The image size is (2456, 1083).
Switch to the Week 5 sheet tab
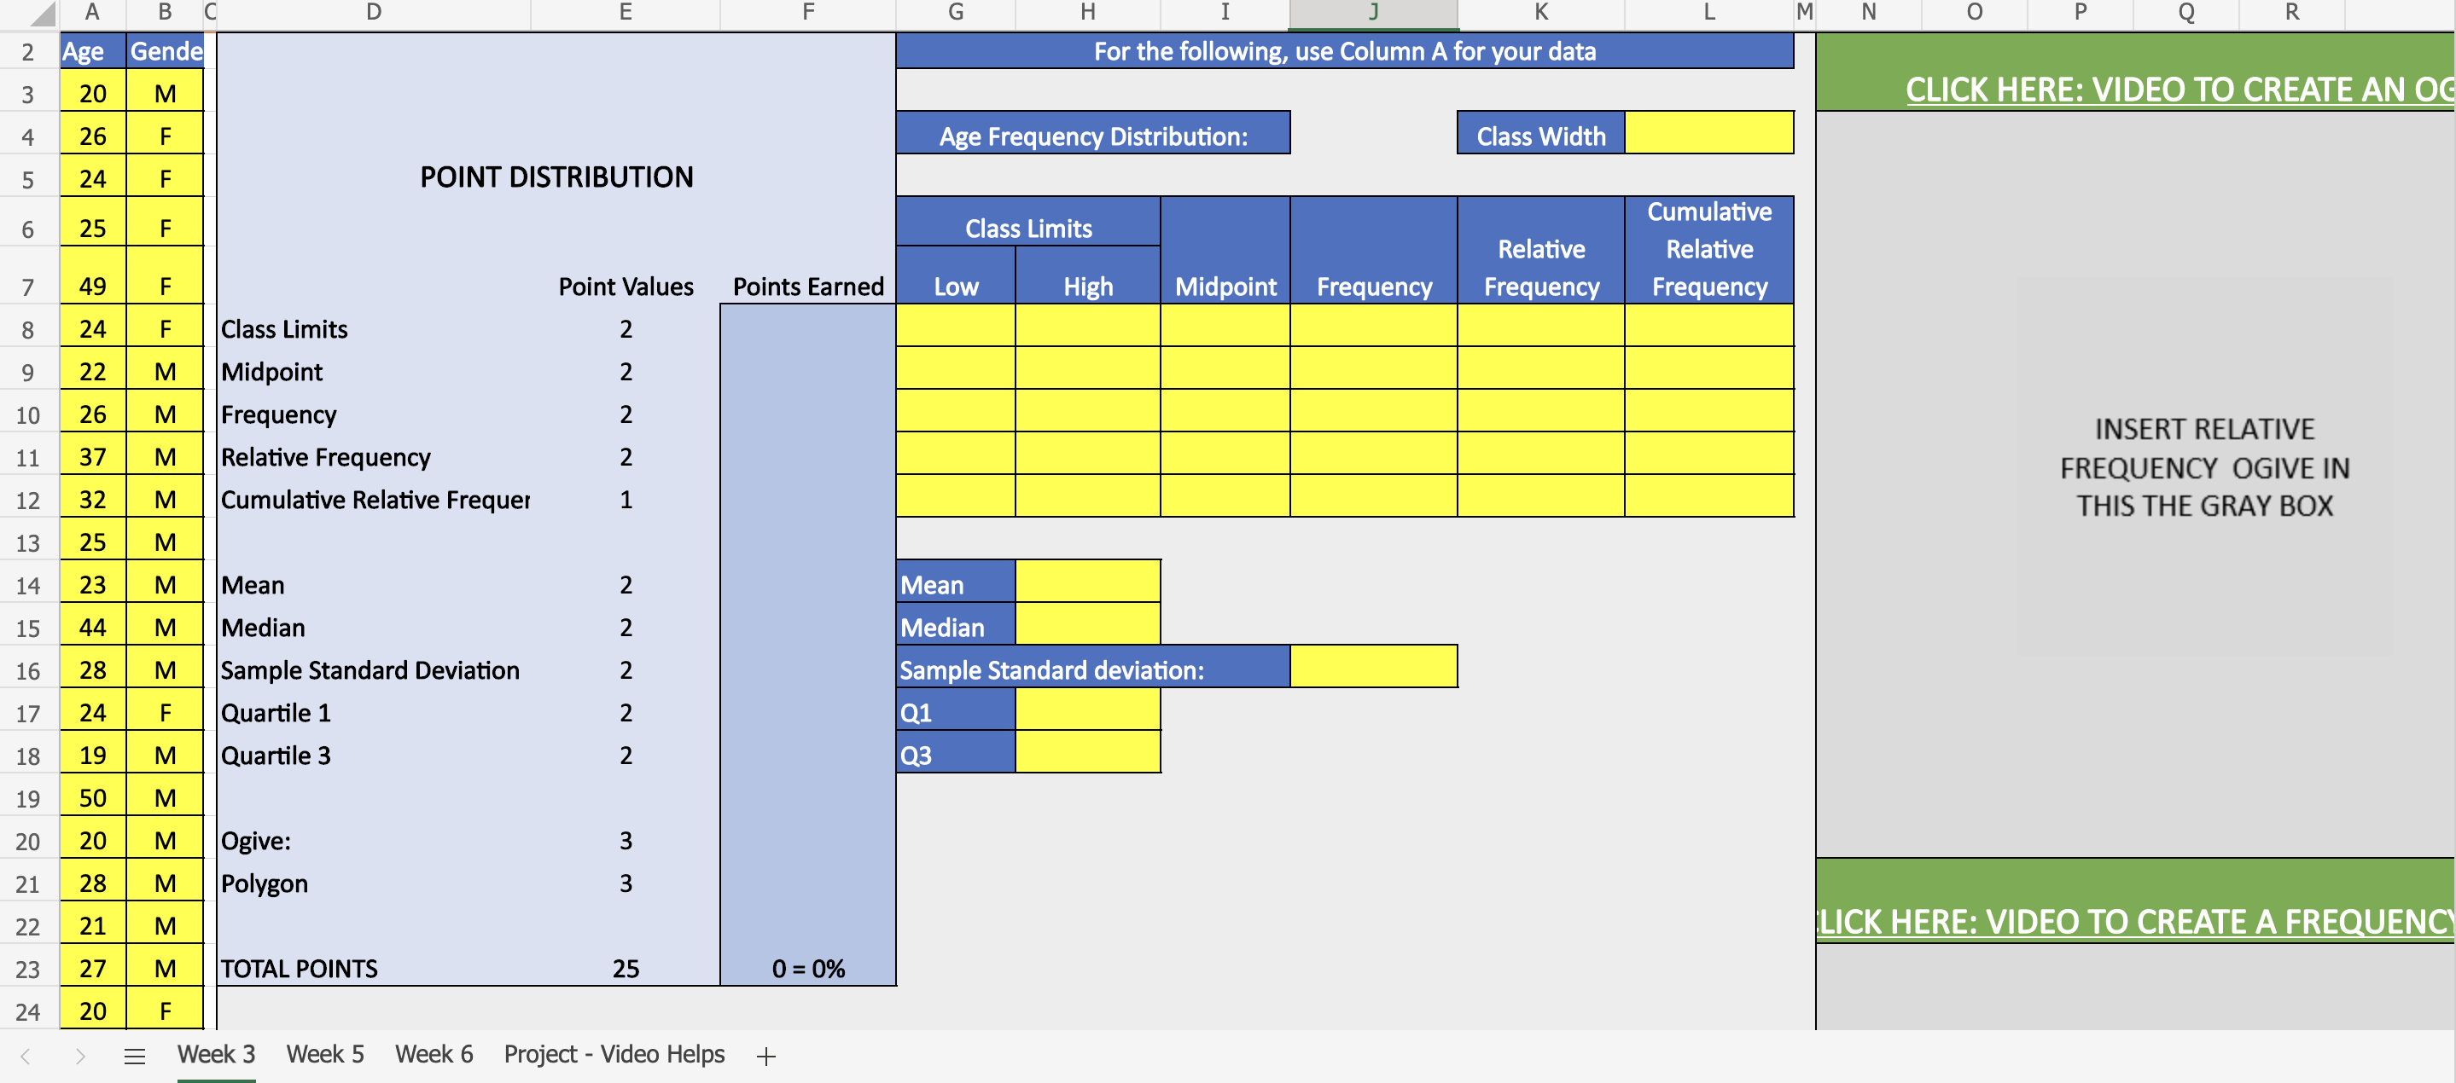(324, 1054)
